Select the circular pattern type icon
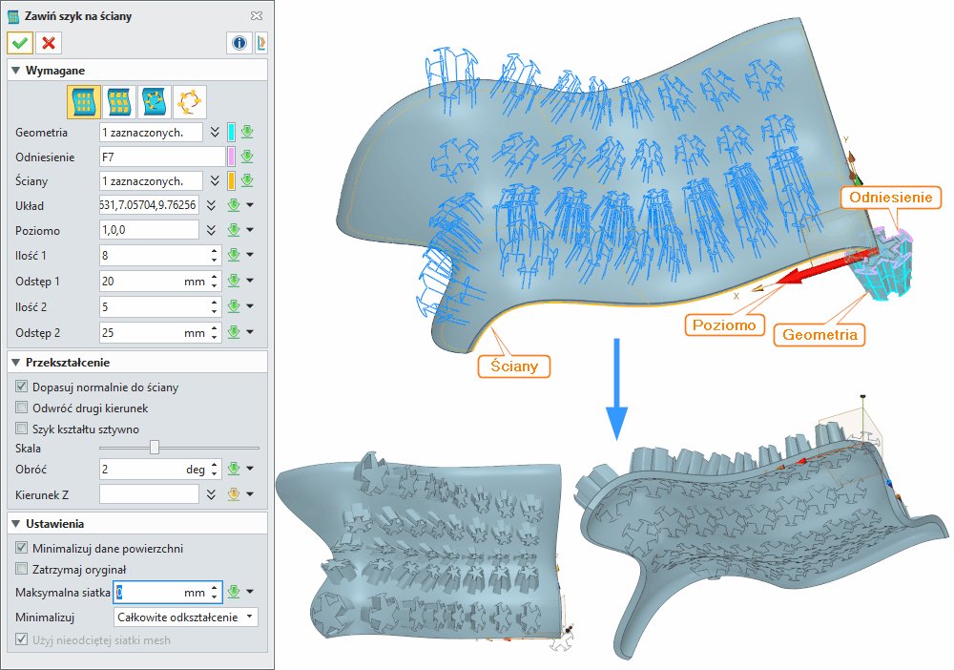 (189, 100)
